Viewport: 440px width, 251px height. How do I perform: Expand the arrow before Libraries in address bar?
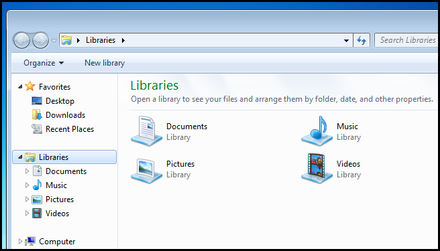(78, 41)
